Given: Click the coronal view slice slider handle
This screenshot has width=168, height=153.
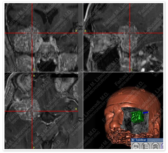Looking at the screenshot, I should [x=80, y=28].
